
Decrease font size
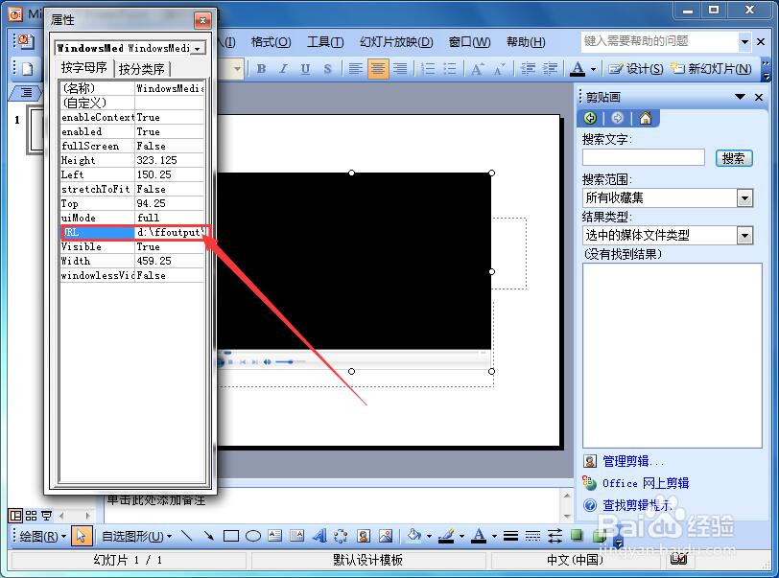(499, 69)
